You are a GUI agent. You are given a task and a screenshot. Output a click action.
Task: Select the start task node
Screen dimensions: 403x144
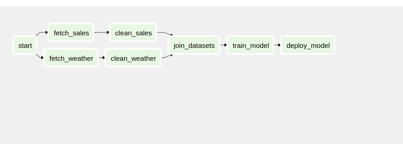[25, 45]
